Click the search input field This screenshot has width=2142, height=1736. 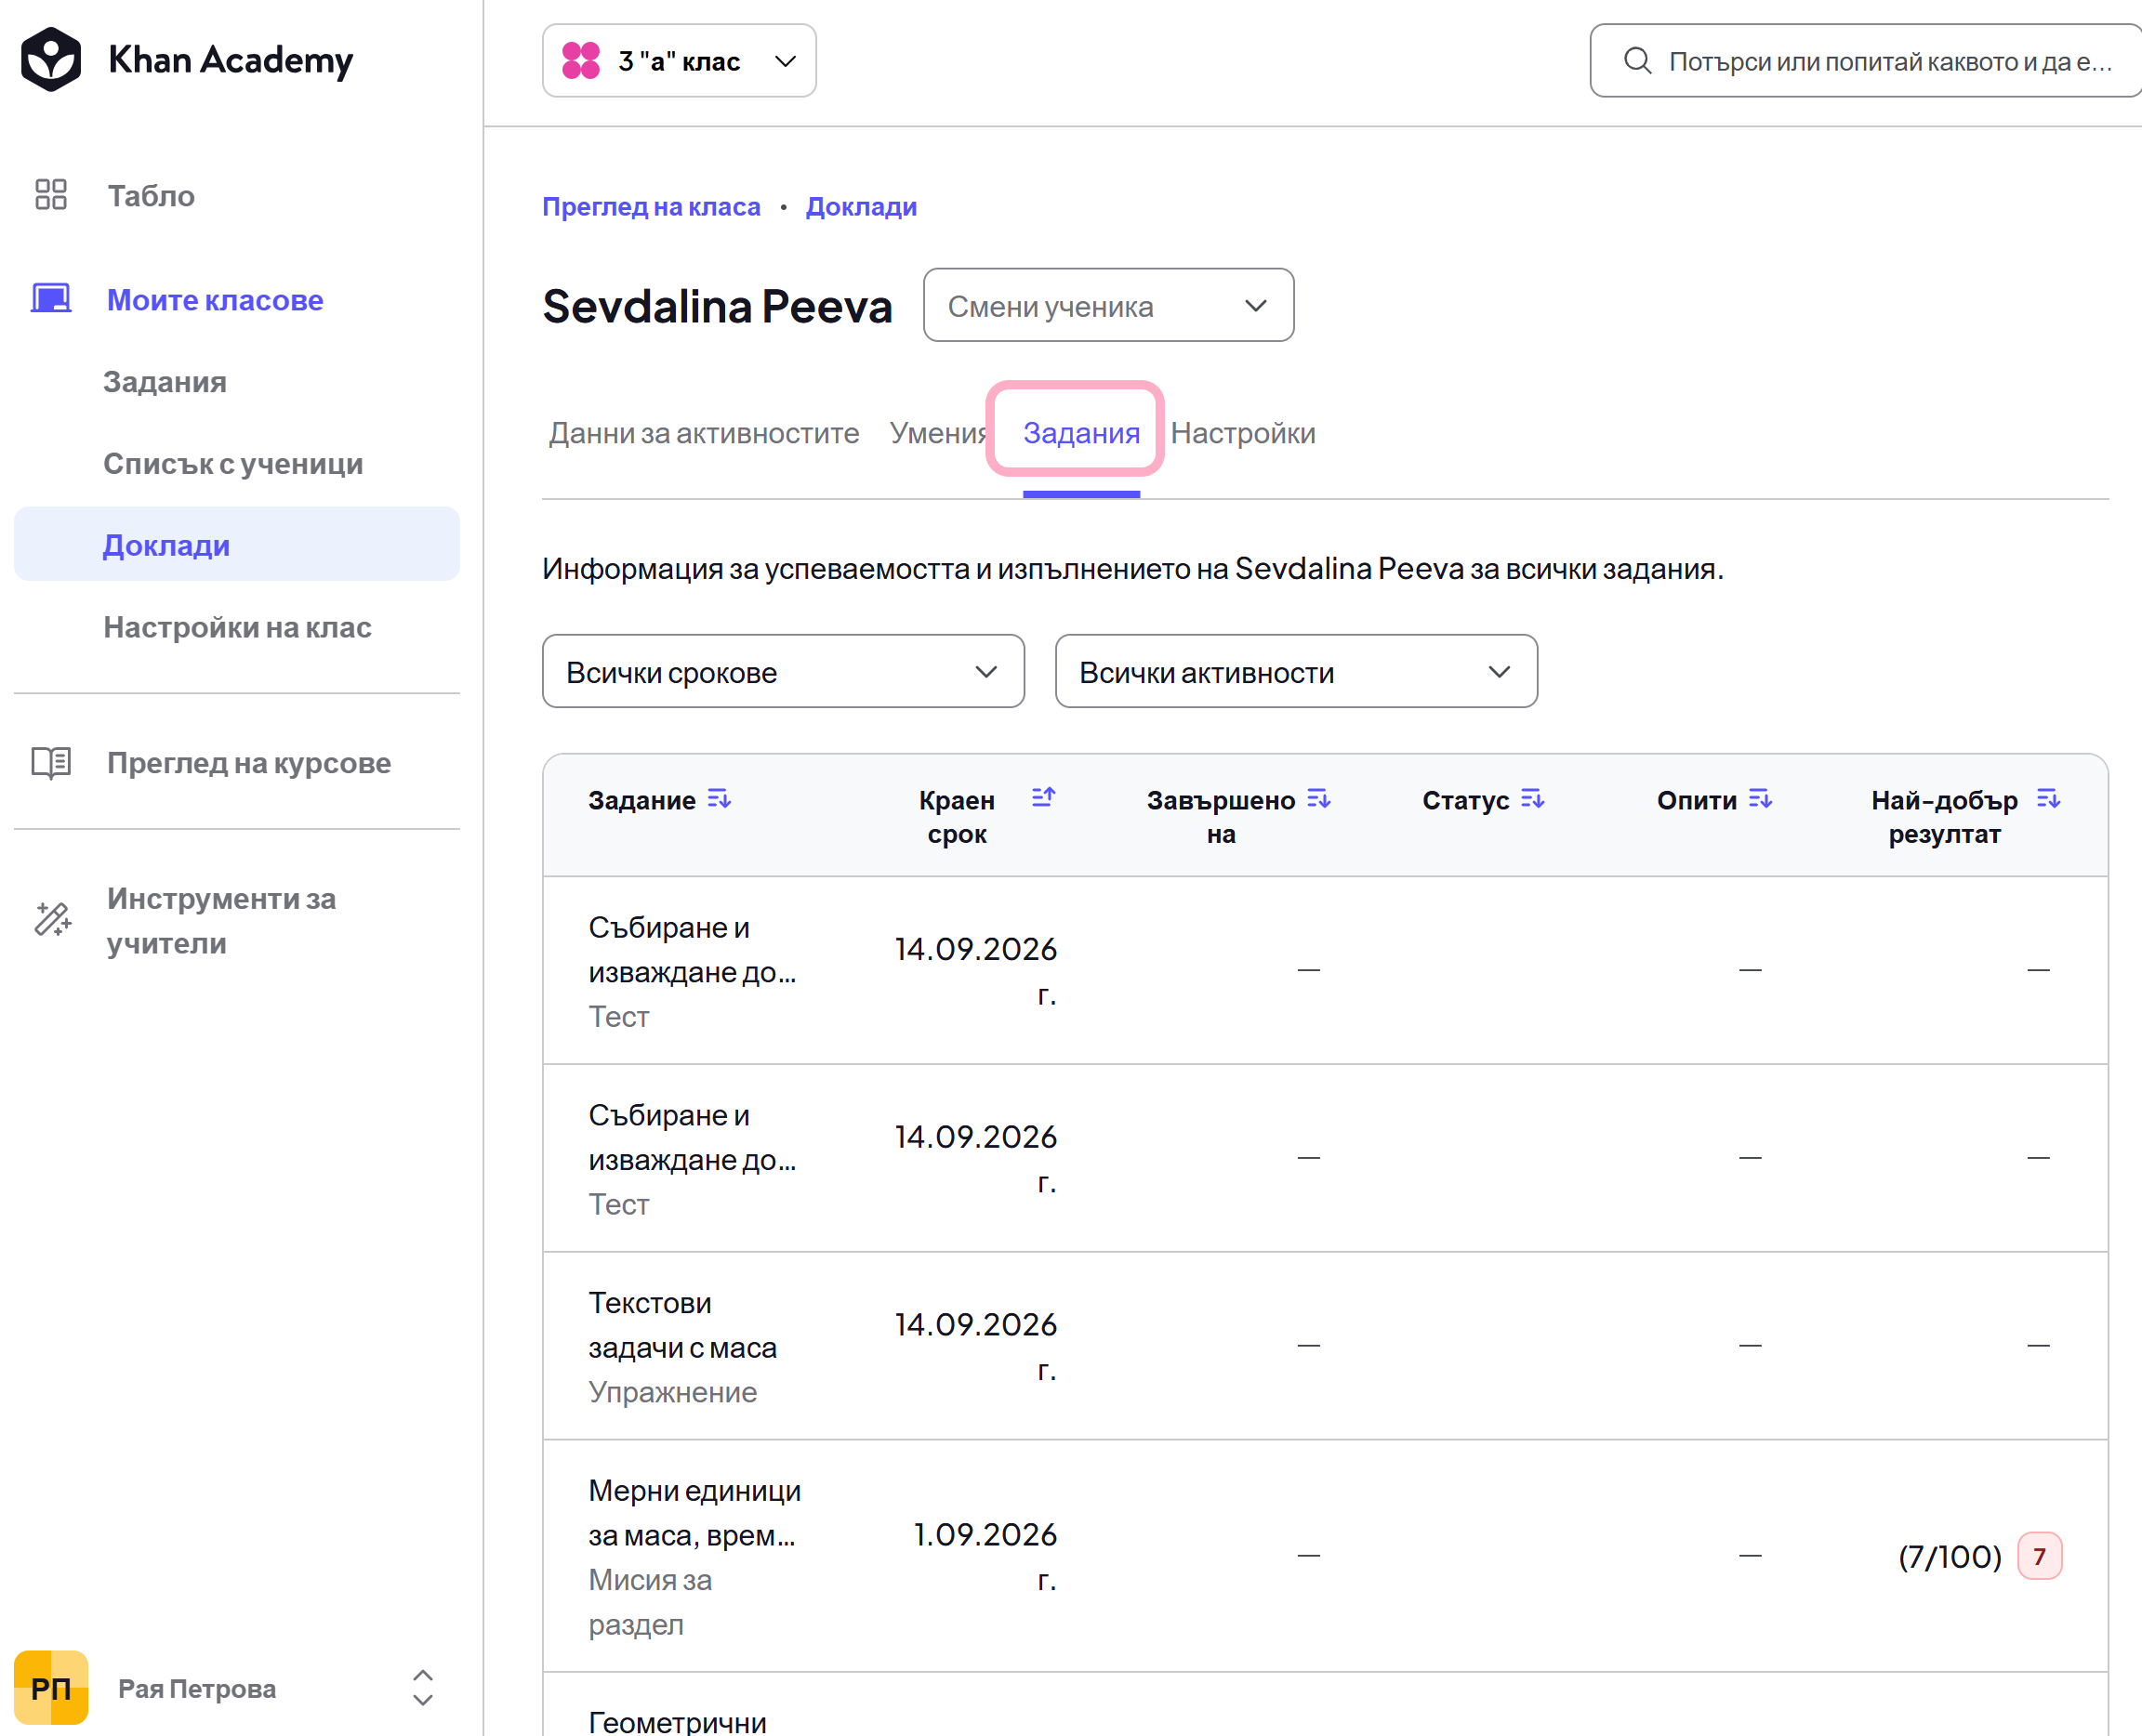coord(1866,61)
